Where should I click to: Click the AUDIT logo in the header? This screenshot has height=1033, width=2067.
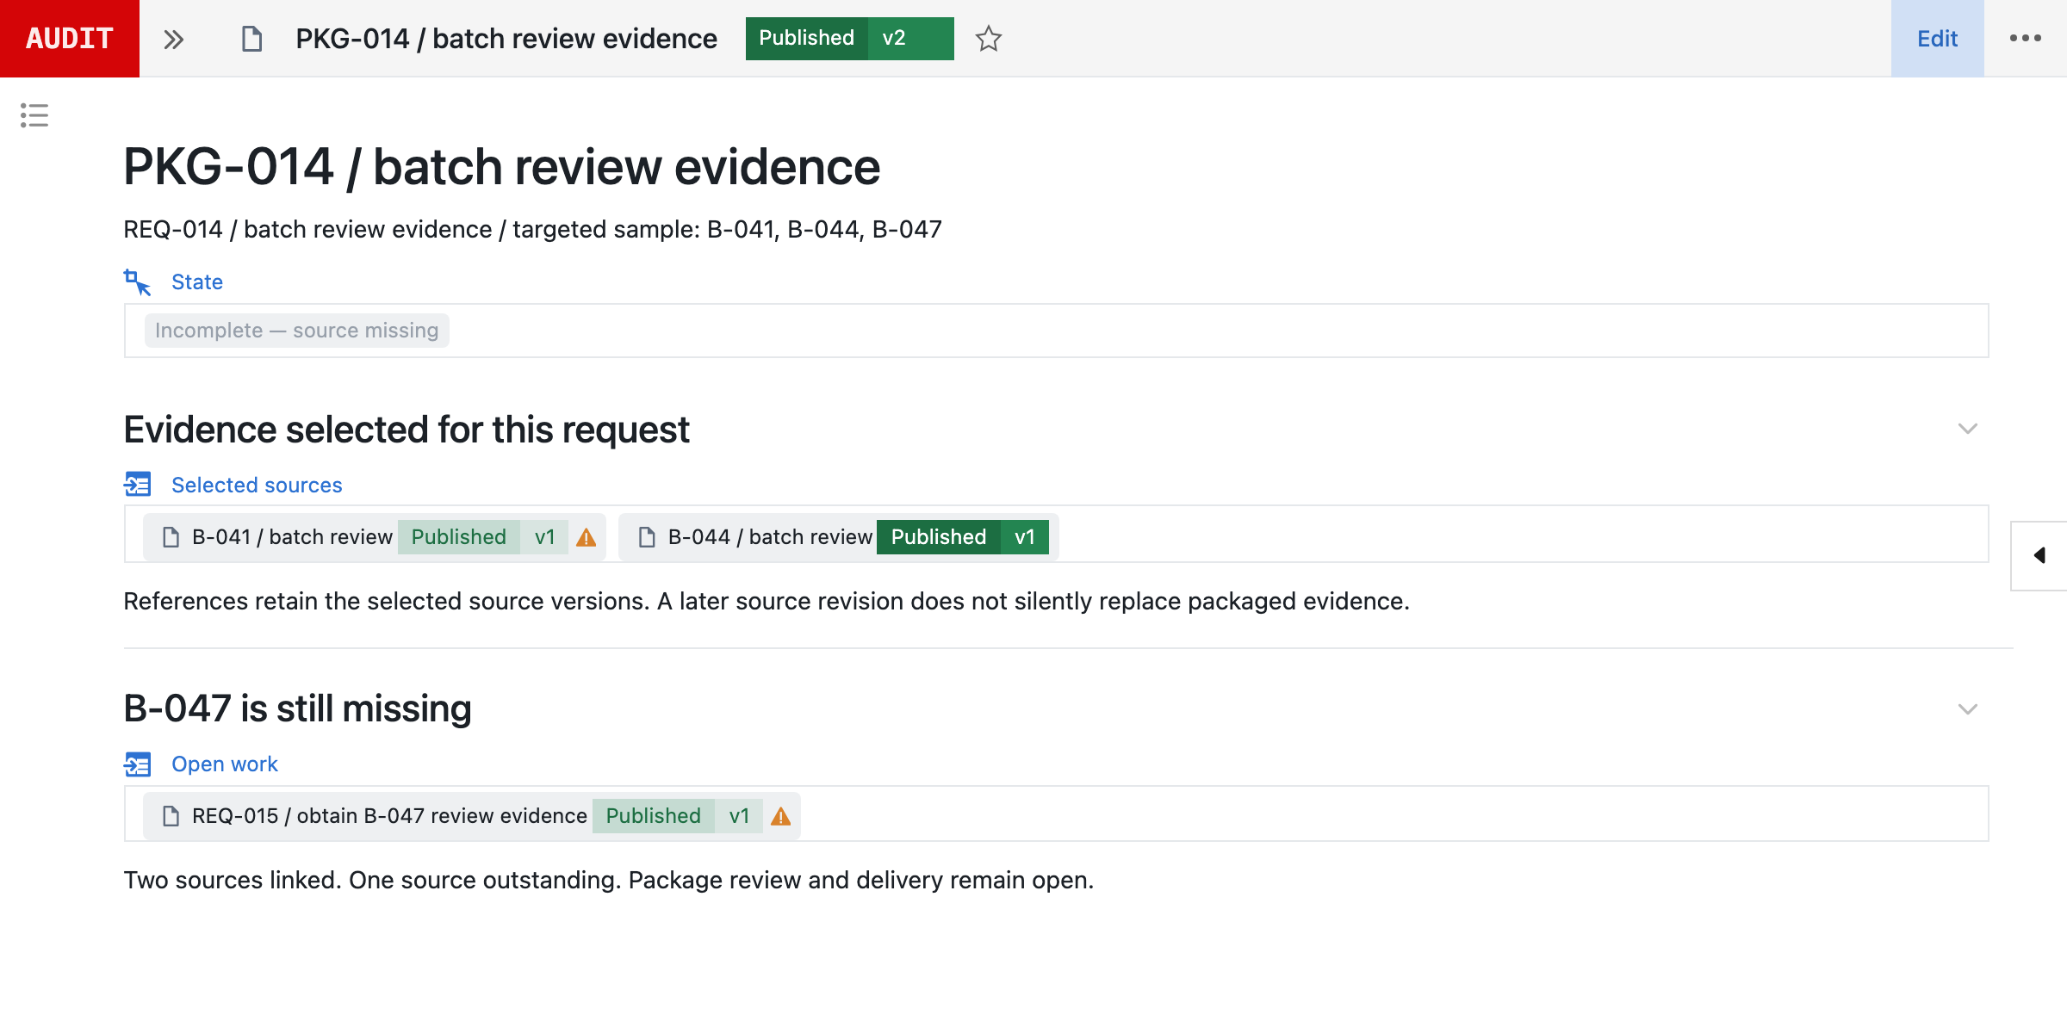70,39
